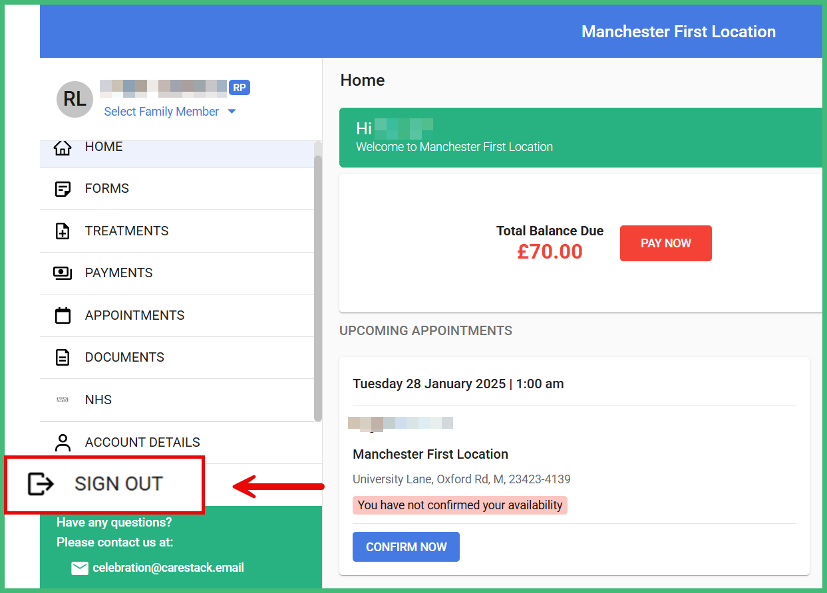Click the Account Details person icon

63,442
